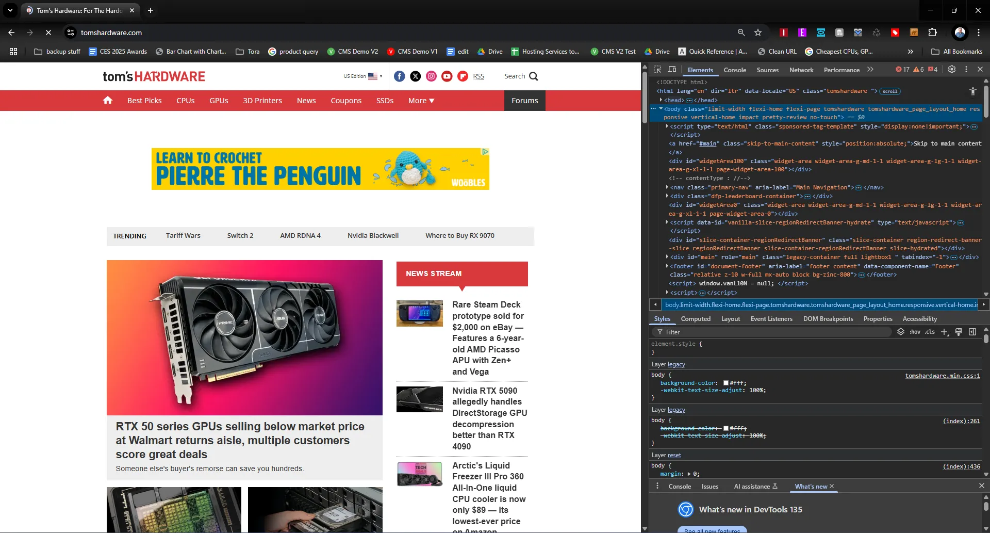Open the Tariff Wars trending link

coord(183,236)
